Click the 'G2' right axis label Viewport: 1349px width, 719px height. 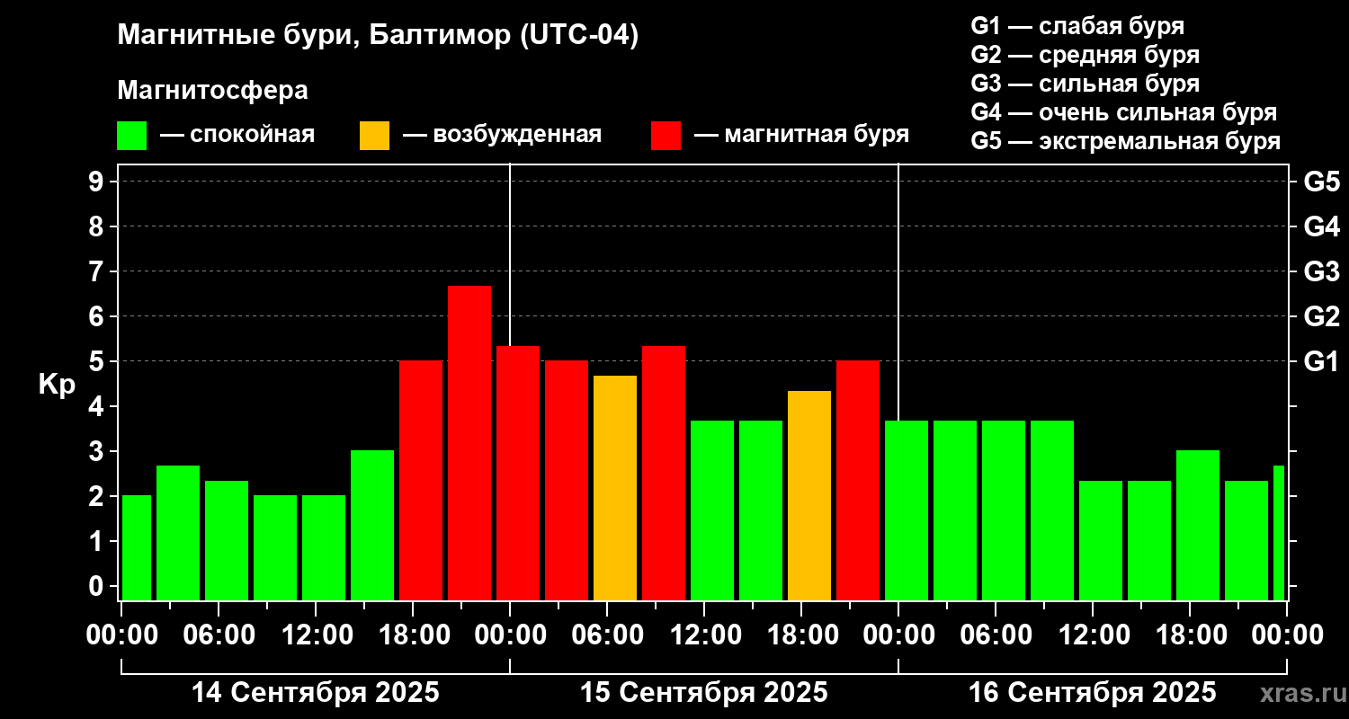pos(1321,316)
